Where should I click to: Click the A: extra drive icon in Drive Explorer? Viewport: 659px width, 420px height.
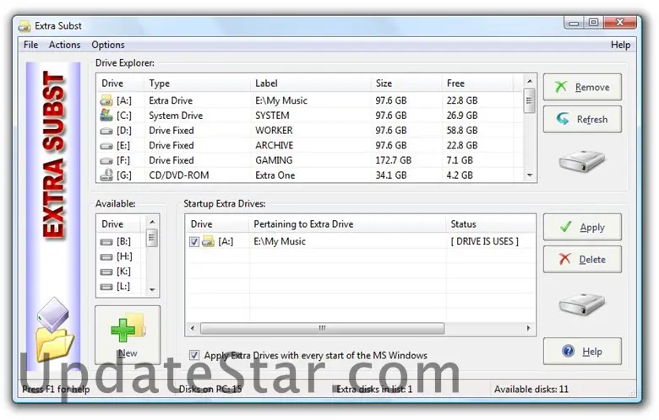coord(106,100)
